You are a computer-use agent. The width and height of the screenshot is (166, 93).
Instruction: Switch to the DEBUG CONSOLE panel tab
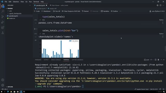pyautogui.click(x=56, y=60)
